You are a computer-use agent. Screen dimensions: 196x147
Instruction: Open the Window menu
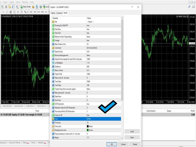coord(25,2)
